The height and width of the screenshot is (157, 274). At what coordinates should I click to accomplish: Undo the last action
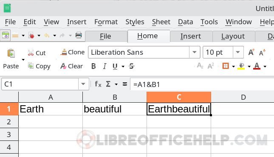click(x=47, y=36)
